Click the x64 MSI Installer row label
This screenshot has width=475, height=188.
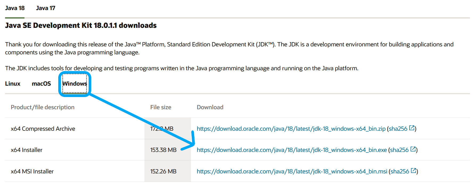click(32, 172)
